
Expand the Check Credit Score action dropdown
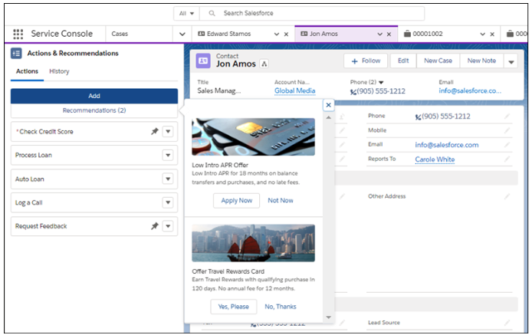pyautogui.click(x=168, y=131)
